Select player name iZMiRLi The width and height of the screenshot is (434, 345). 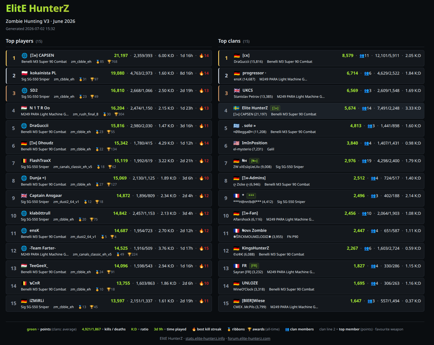tap(37, 301)
